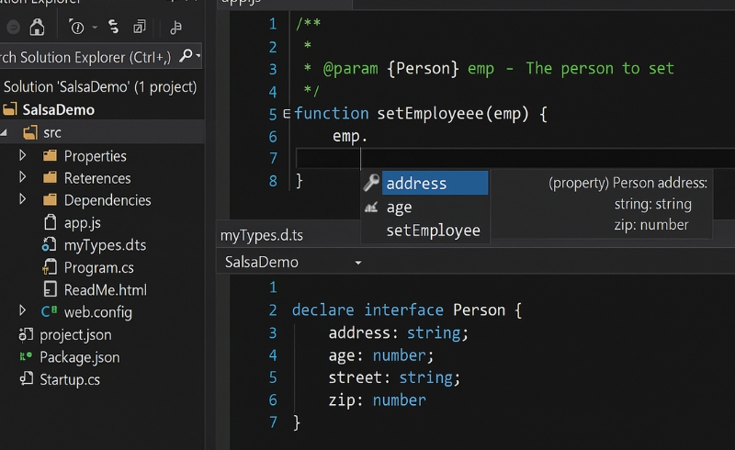The width and height of the screenshot is (735, 450).
Task: Click the 'declare interface Person {' line
Action: tap(407, 309)
